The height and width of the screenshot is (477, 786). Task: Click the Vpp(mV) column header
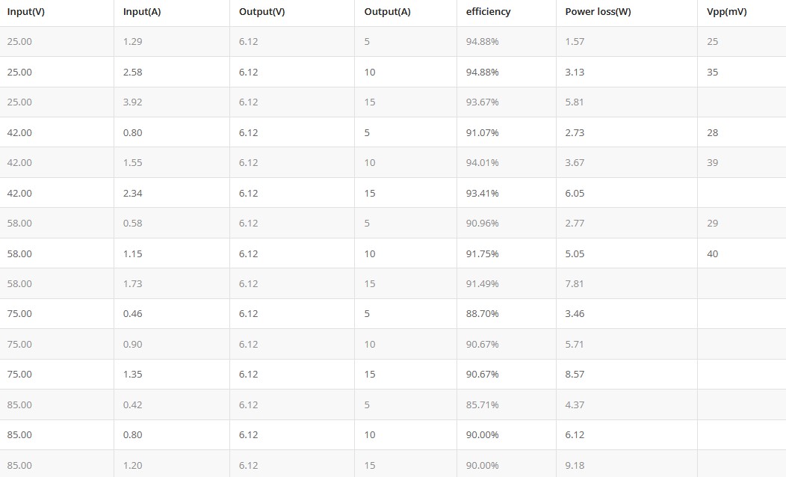point(726,12)
